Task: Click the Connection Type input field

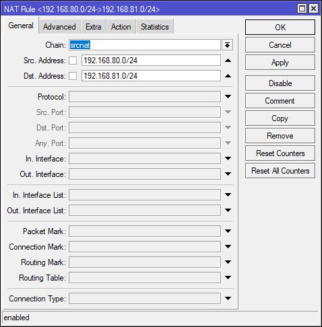Action: point(145,299)
